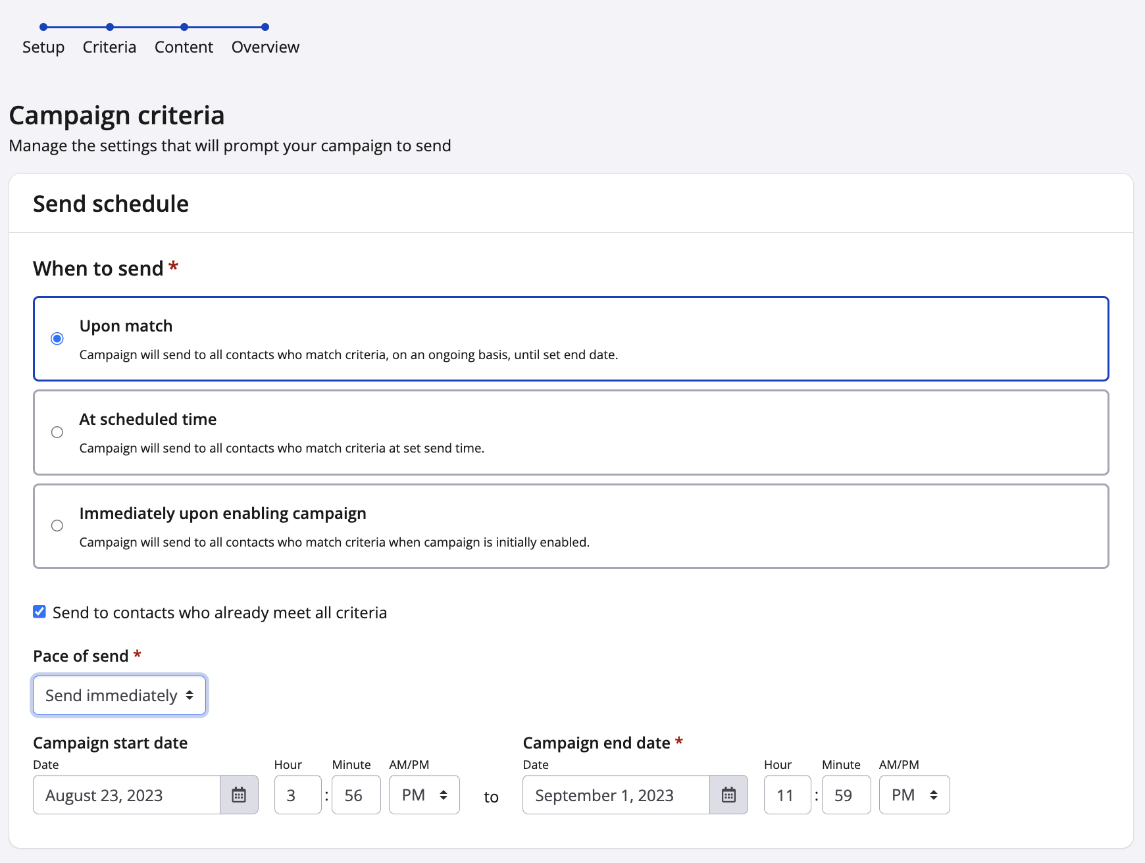Image resolution: width=1145 pixels, height=863 pixels.
Task: Go to the Criteria step
Action: pyautogui.click(x=109, y=47)
